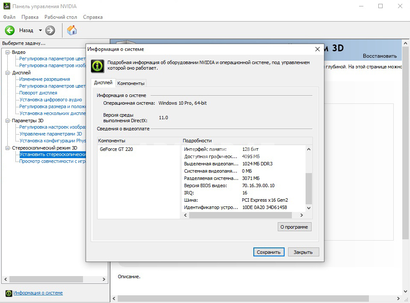Collapse the Параметры 3D tree node
The image size is (410, 303).
pyautogui.click(x=8, y=121)
